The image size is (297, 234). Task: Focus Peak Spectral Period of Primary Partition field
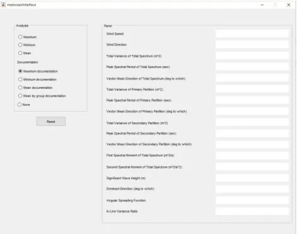tap(252, 100)
